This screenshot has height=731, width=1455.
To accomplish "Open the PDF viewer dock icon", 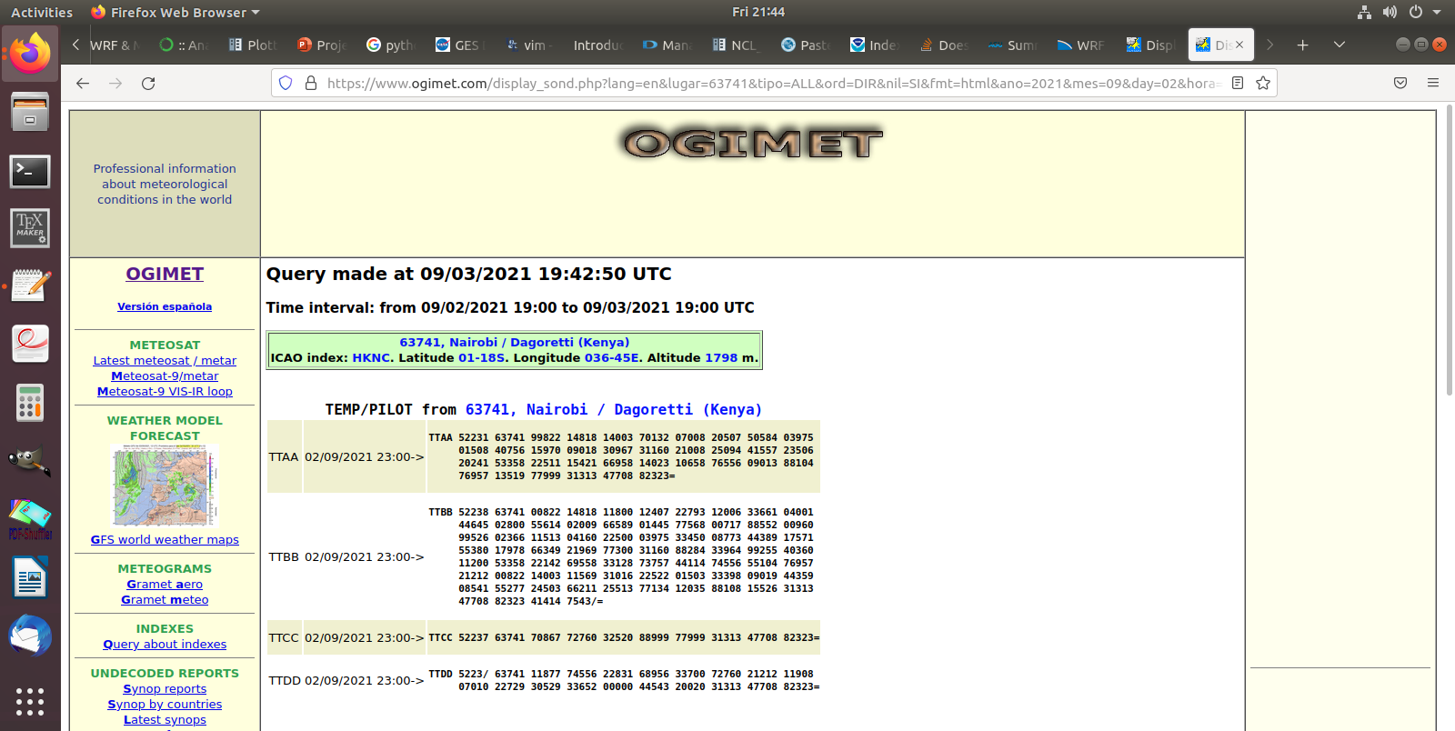I will click(x=30, y=344).
